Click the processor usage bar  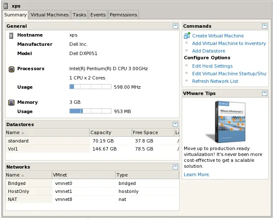point(90,87)
